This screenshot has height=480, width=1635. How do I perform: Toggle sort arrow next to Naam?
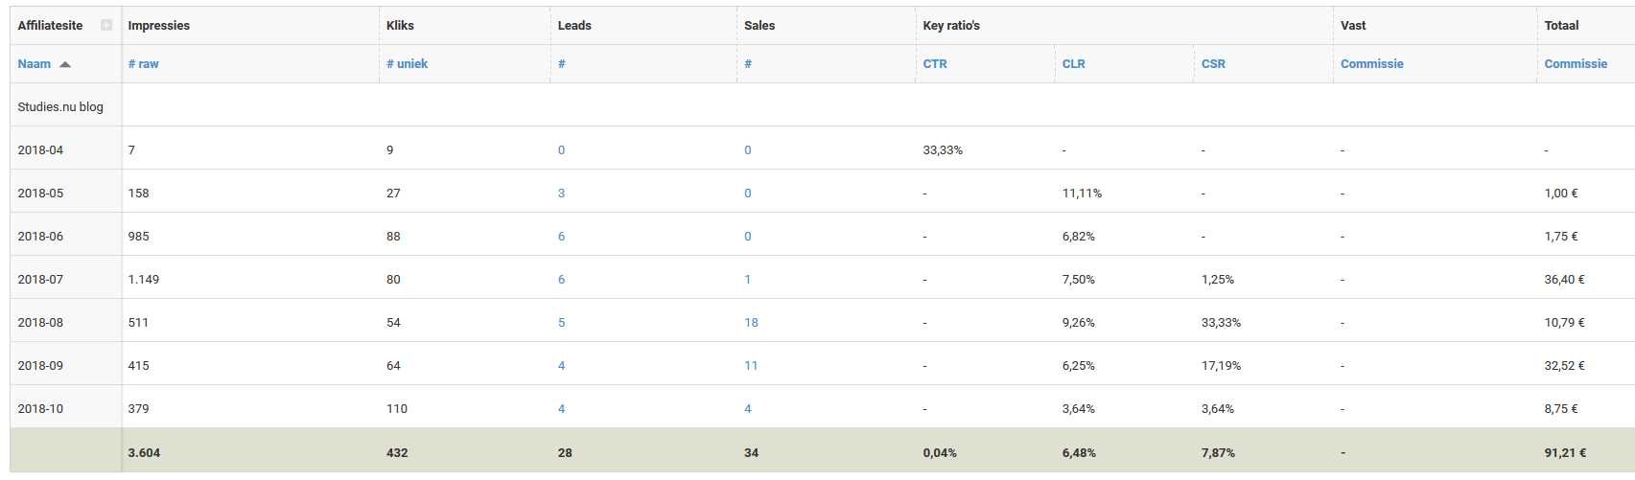[x=65, y=64]
